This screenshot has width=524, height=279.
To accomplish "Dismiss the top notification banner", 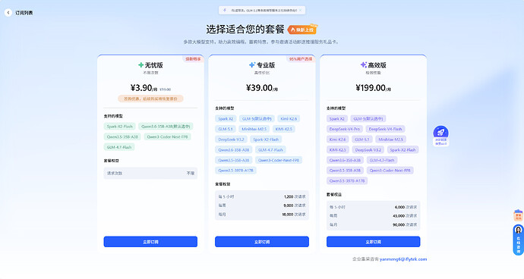I will [300, 11].
